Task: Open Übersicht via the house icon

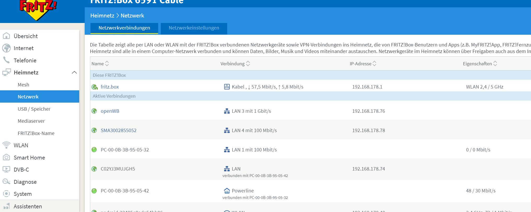Action: pyautogui.click(x=6, y=36)
